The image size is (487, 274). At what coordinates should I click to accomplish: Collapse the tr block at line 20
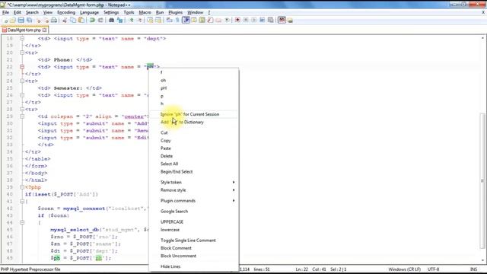coord(22,53)
